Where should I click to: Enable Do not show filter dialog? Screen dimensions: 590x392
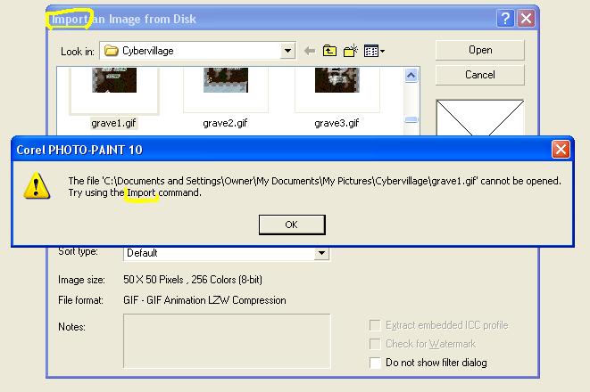tap(376, 363)
